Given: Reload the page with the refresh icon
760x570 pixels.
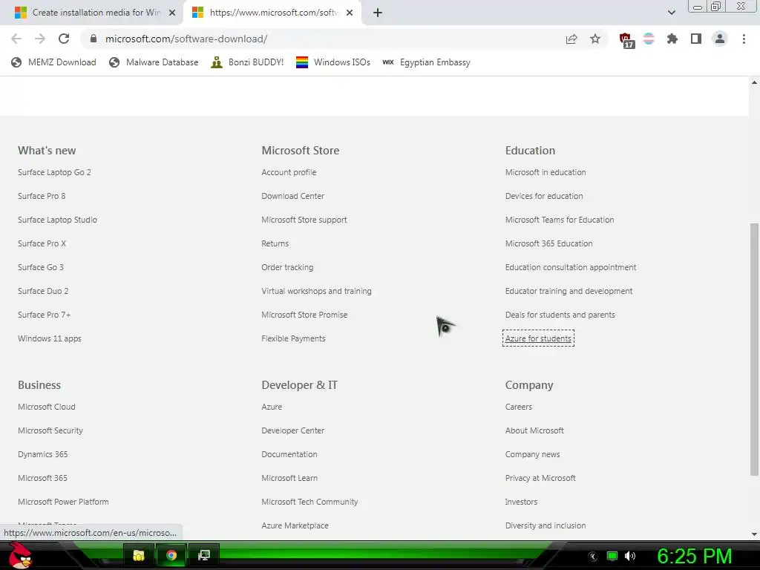Looking at the screenshot, I should [x=64, y=39].
